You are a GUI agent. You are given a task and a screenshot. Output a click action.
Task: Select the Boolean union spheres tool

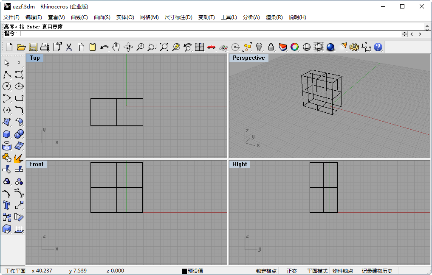(19, 134)
